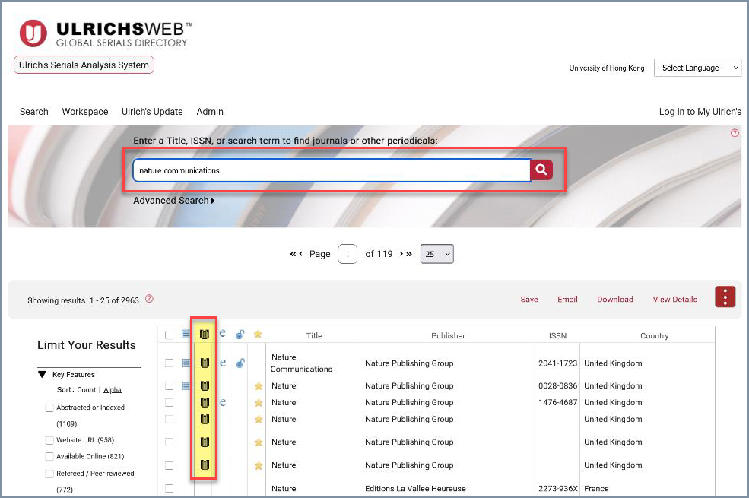This screenshot has width=749, height=498.
Task: Click the electronic 'e' icon in the ISSN 1476-4687 row
Action: click(x=223, y=402)
